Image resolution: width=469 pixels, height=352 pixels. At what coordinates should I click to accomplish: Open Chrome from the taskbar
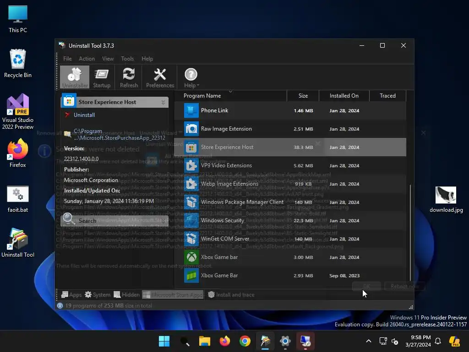click(x=245, y=341)
